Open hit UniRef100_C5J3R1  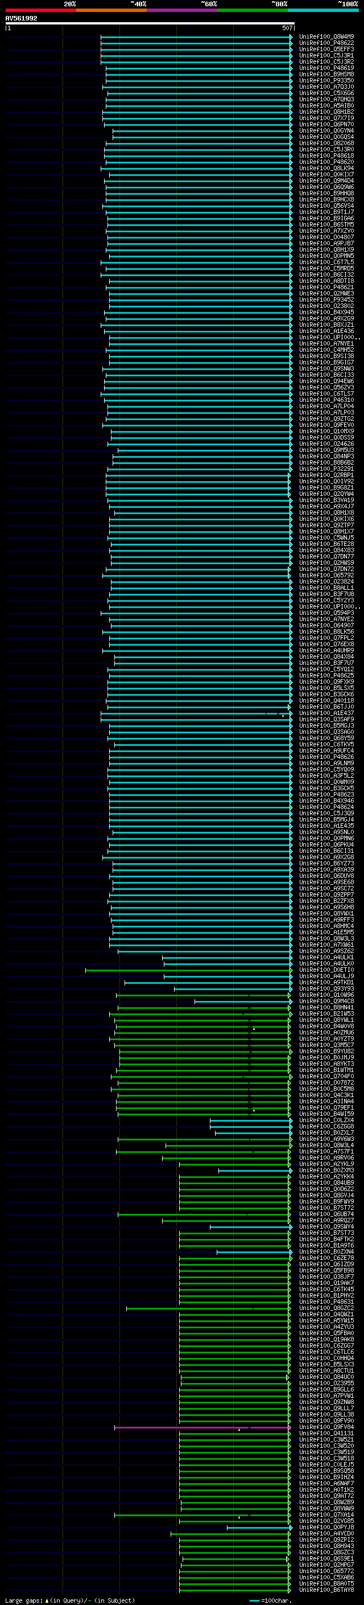coord(326,55)
